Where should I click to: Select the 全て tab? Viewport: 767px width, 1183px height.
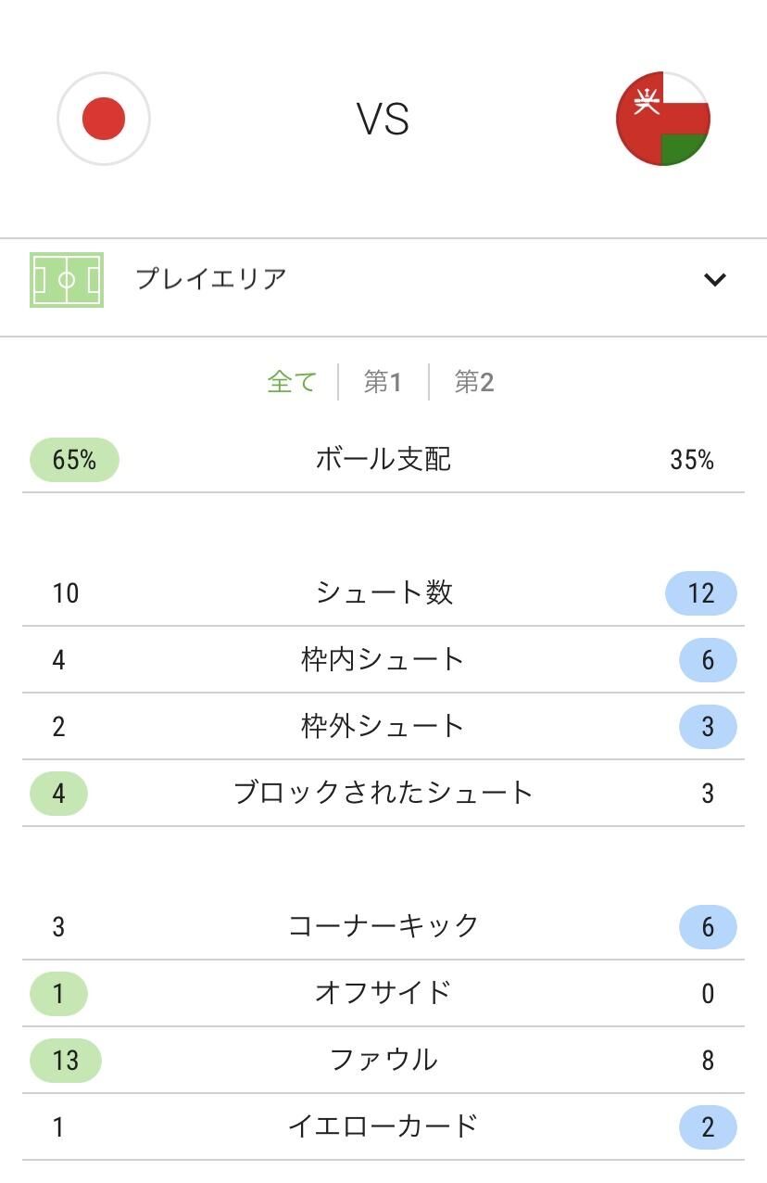292,382
